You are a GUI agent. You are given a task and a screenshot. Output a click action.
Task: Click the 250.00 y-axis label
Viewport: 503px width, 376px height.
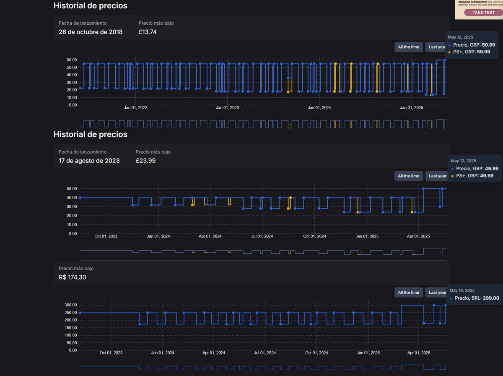pos(70,313)
